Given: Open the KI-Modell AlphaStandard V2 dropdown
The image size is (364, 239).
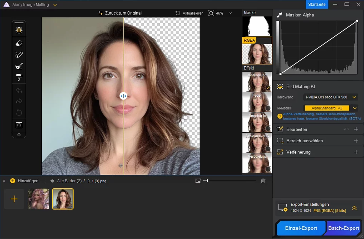Looking at the screenshot, I should point(354,108).
